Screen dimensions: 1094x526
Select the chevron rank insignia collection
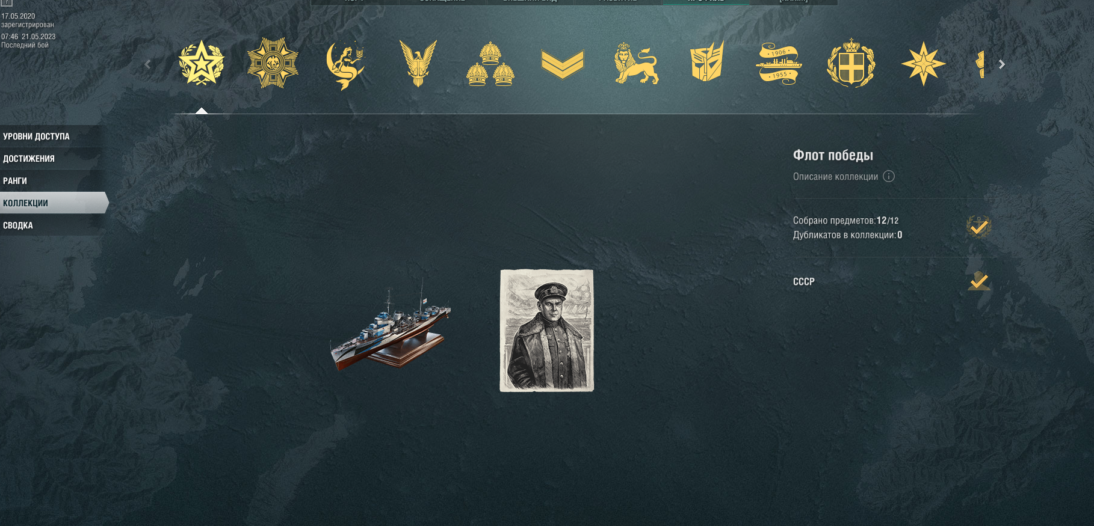[563, 64]
